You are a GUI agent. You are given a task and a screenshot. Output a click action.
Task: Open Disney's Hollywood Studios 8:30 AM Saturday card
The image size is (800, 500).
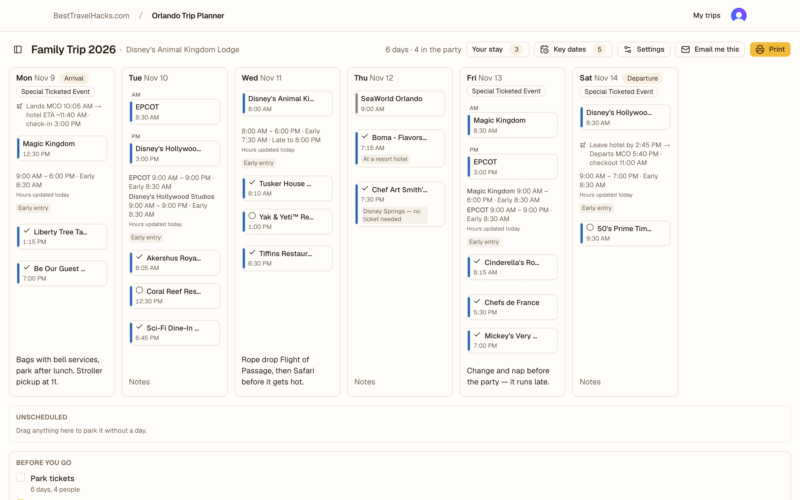[x=625, y=117]
